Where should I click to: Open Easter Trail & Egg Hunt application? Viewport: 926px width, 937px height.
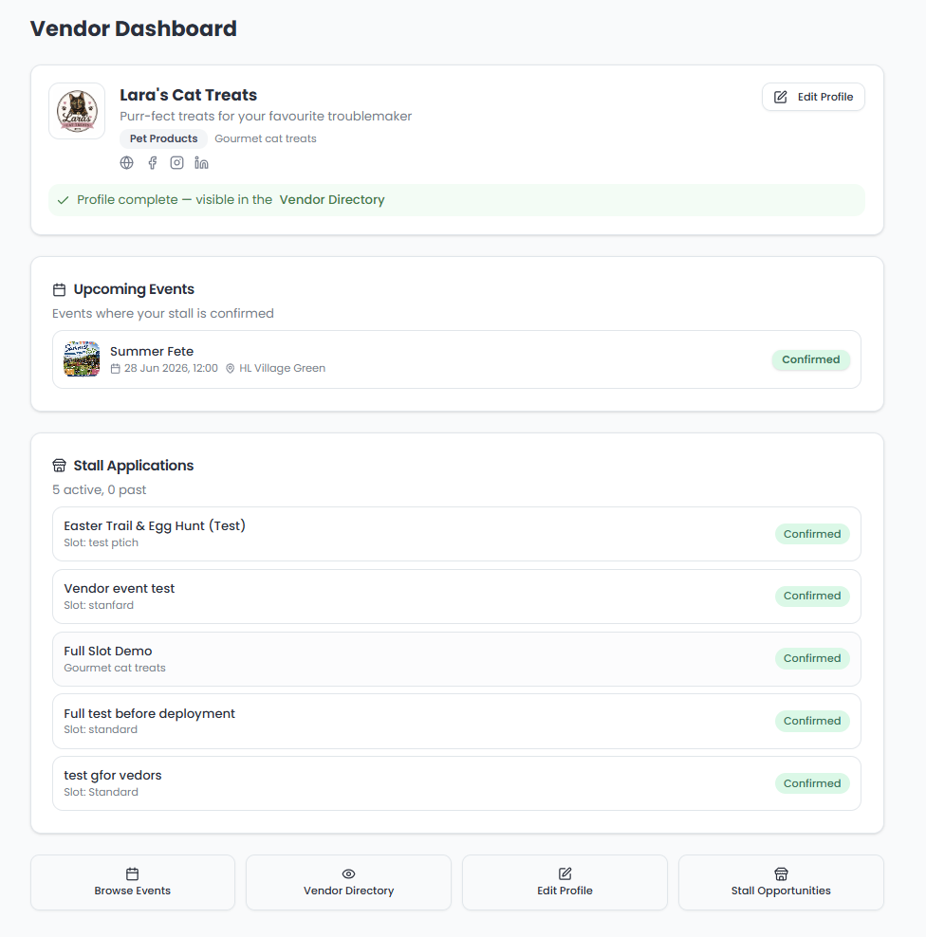coord(456,534)
